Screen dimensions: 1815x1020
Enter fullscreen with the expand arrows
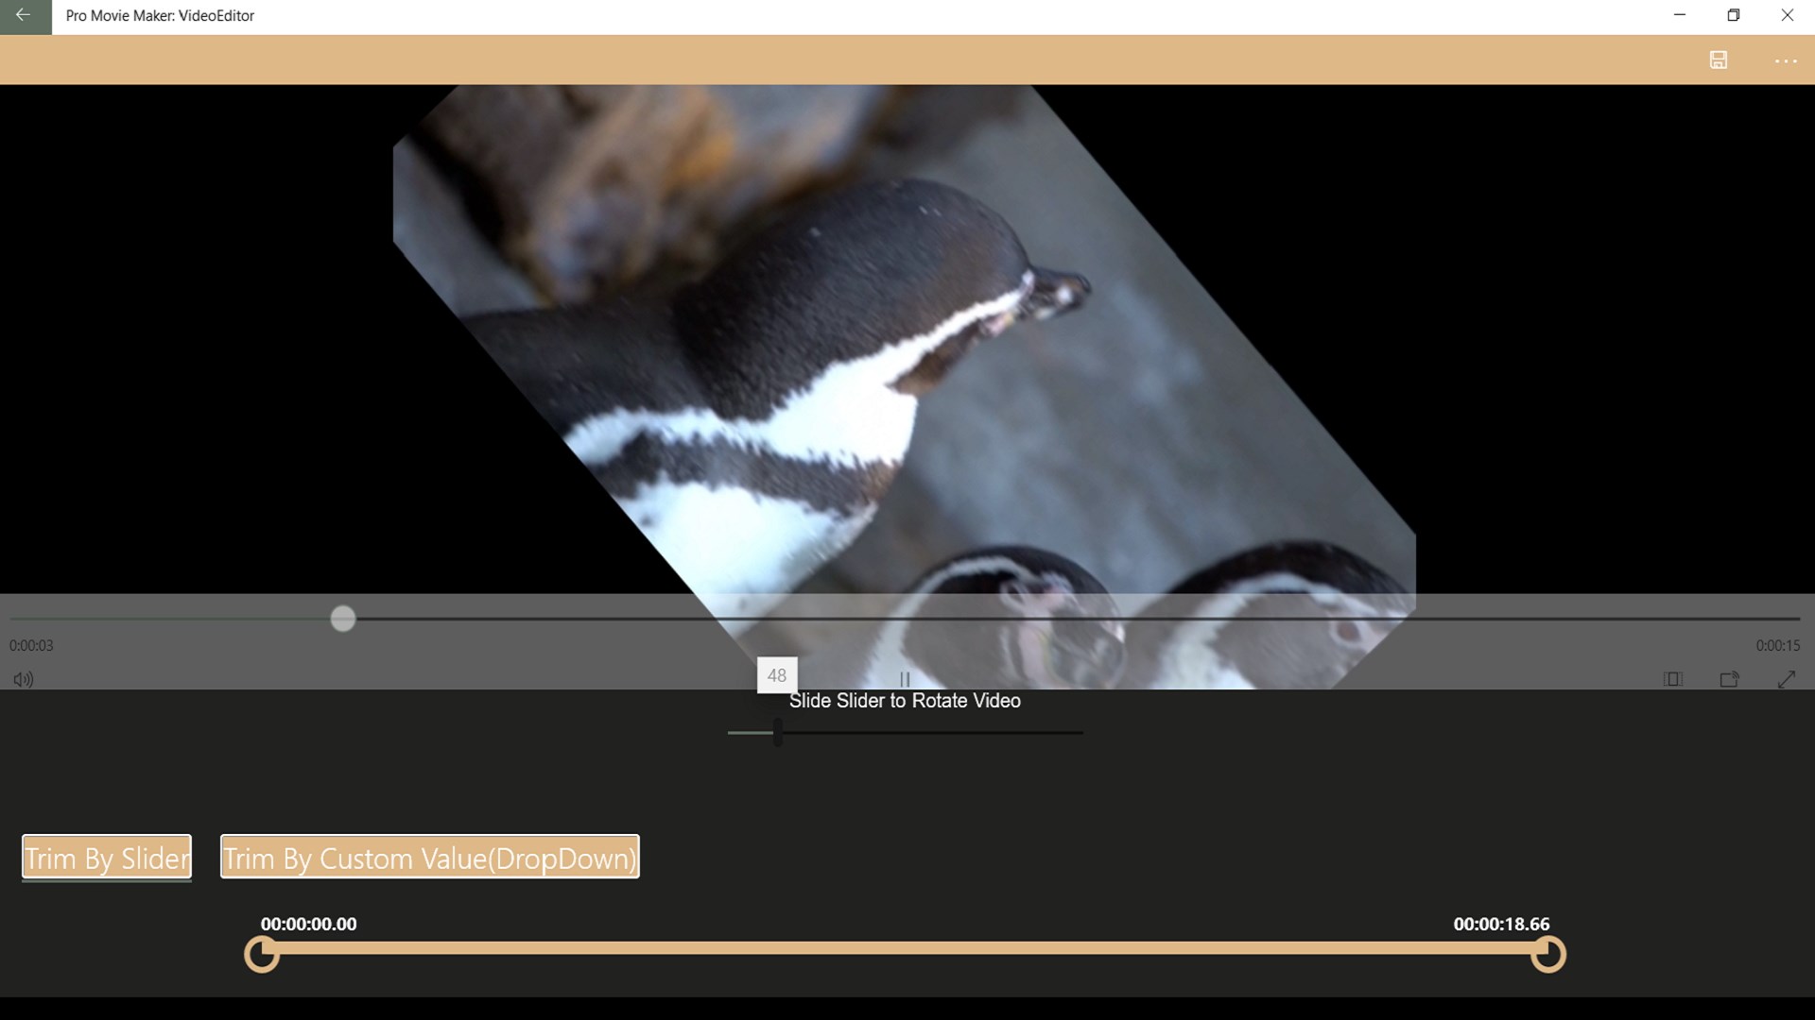click(1786, 679)
